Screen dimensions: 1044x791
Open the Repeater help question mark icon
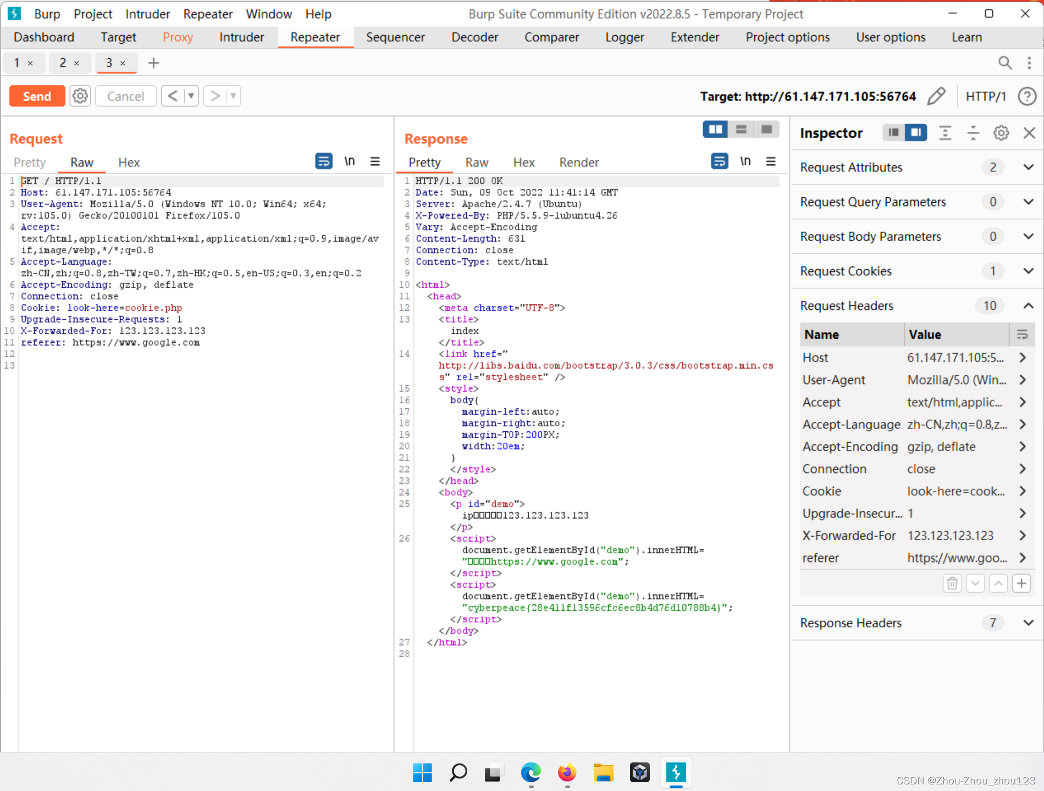point(1027,96)
